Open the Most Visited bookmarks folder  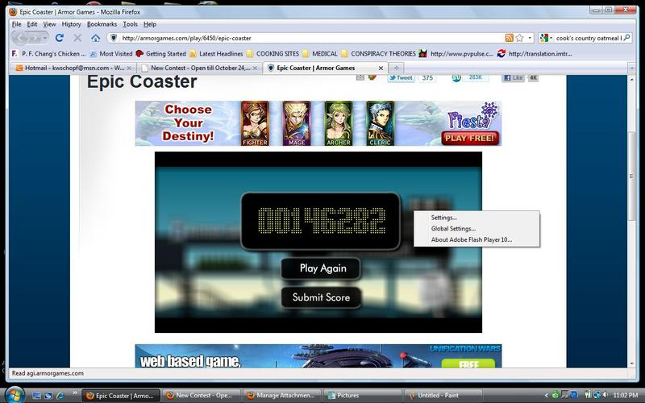111,53
